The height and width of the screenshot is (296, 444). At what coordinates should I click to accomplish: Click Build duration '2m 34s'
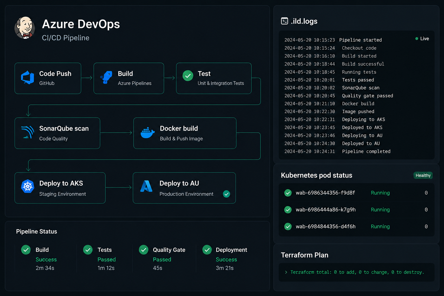(x=45, y=268)
